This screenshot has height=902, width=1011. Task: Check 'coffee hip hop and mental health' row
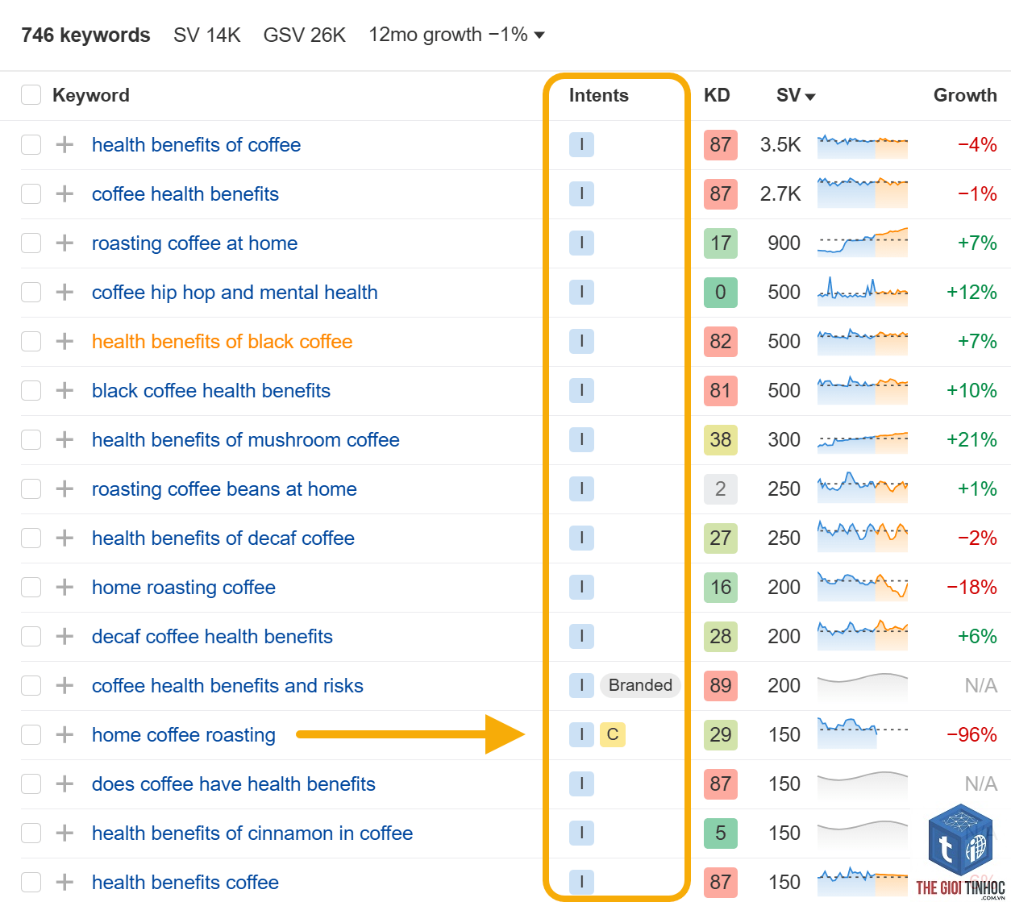[x=31, y=293]
